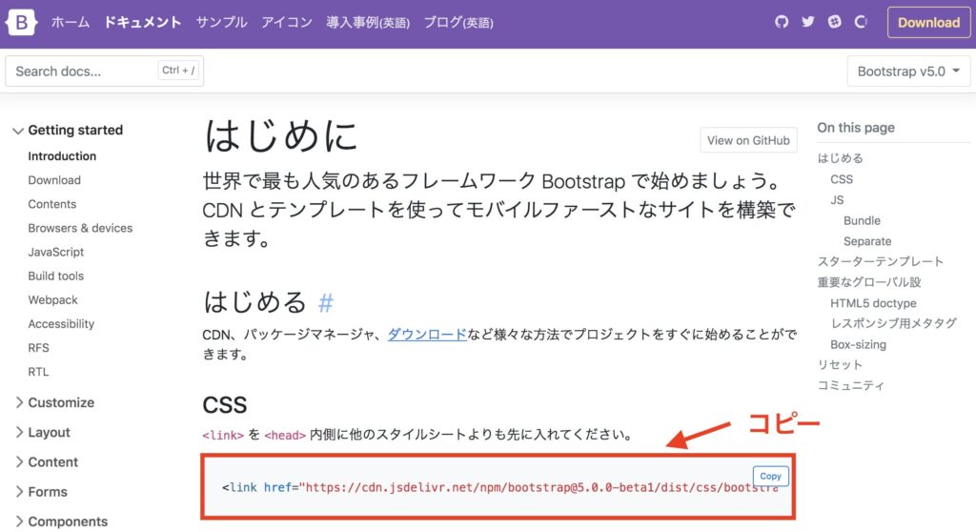This screenshot has width=976, height=532.
Task: Open the Twitter icon link
Action: pos(808,22)
